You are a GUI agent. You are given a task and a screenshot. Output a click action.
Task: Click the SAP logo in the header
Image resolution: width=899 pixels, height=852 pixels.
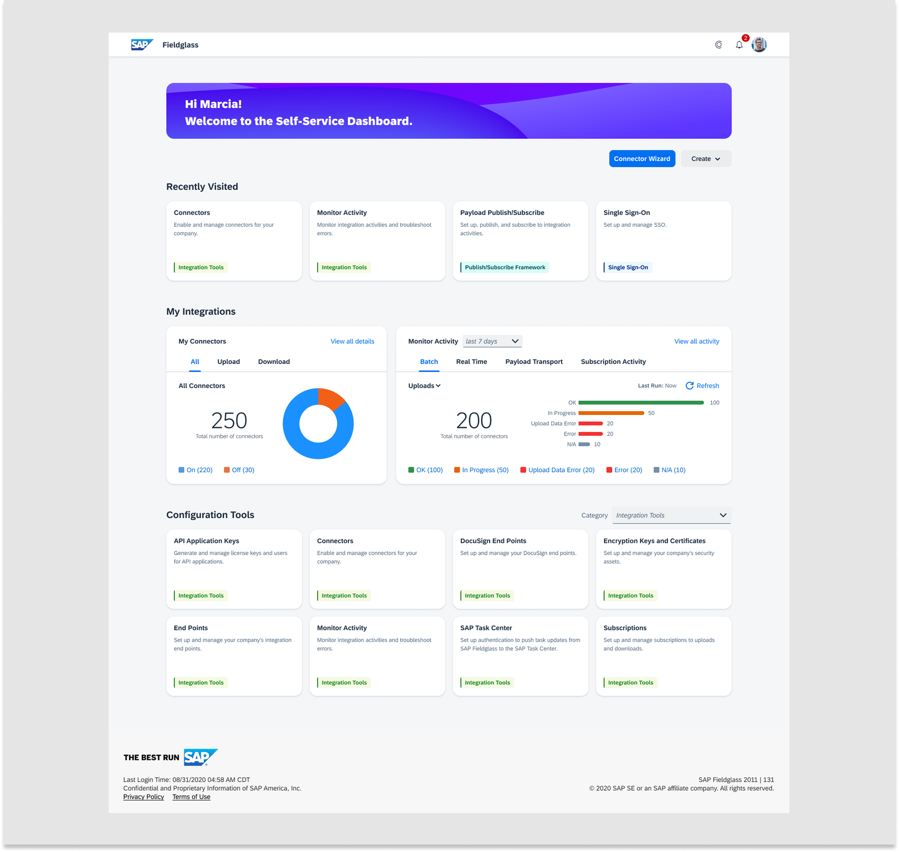142,45
